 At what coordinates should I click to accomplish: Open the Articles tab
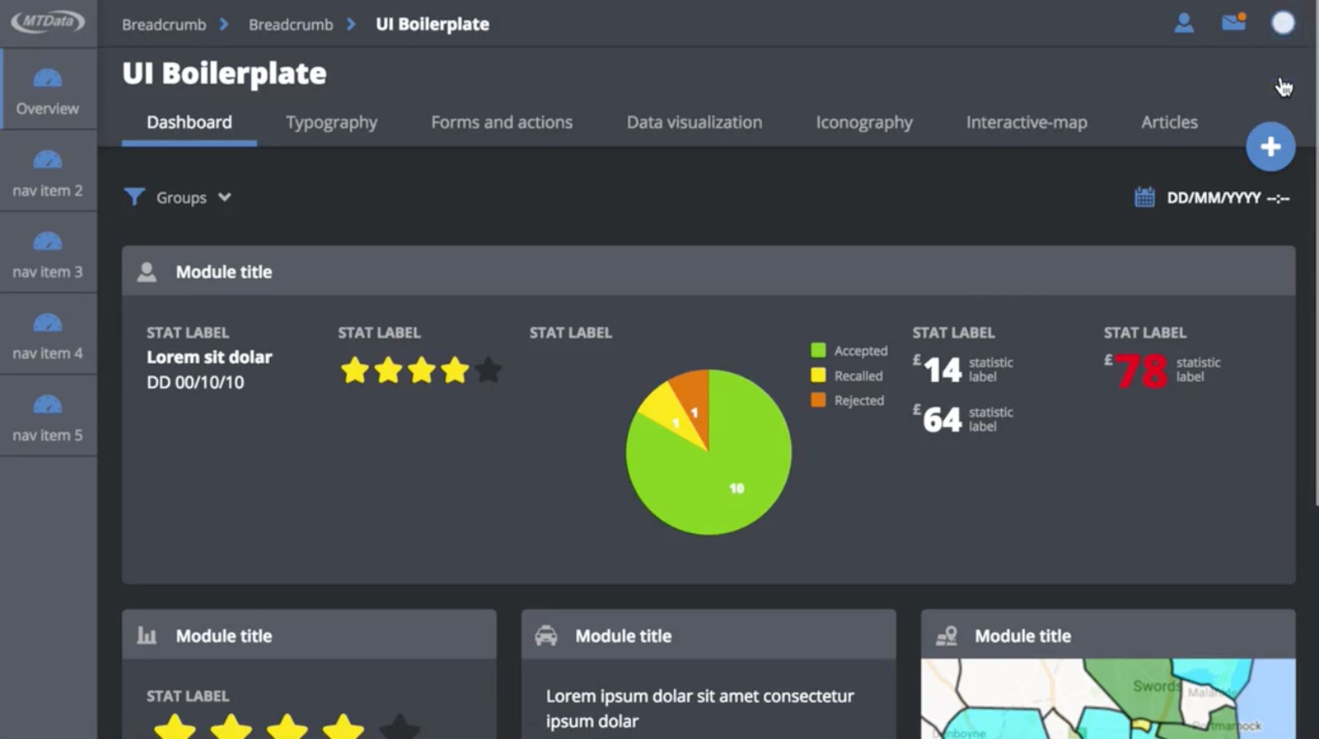pos(1169,123)
